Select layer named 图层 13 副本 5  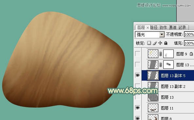[x=173, y=76]
